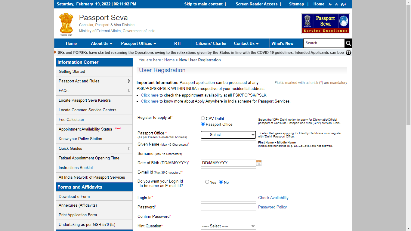Screen dimensions: 411x231
Task: Focus the Login Id field
Action: pyautogui.click(x=228, y=198)
